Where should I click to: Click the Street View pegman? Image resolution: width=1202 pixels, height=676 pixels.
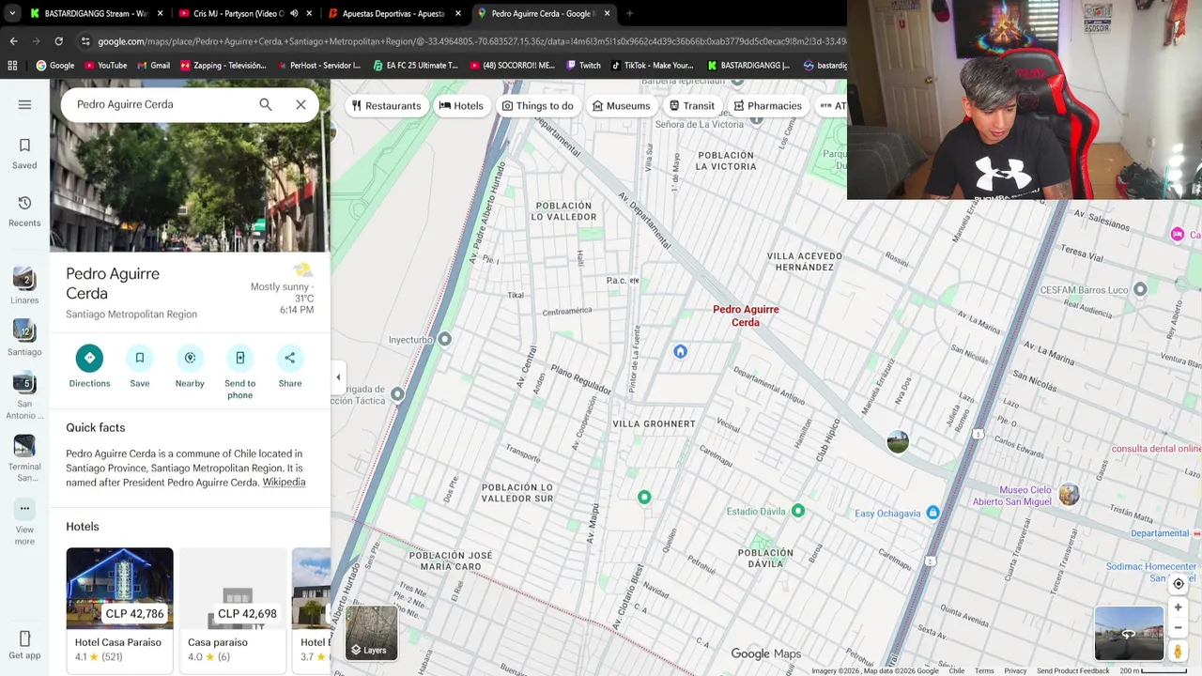pyautogui.click(x=1178, y=651)
